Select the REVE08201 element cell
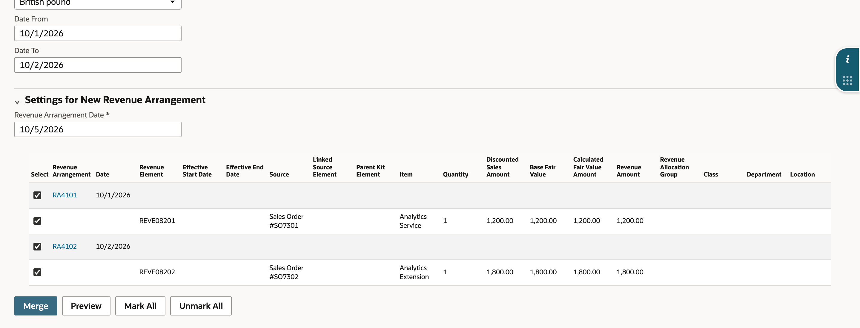The width and height of the screenshot is (860, 328). click(157, 221)
